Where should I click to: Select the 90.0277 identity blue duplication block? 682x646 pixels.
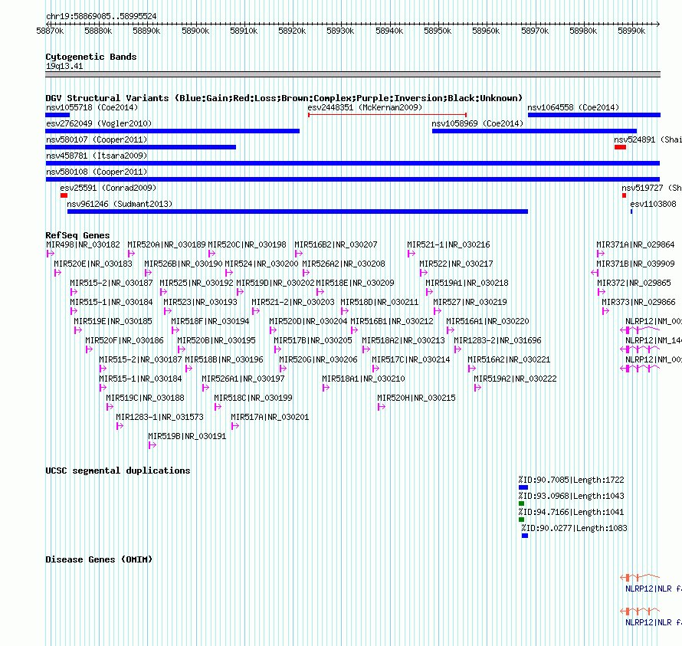coord(525,536)
